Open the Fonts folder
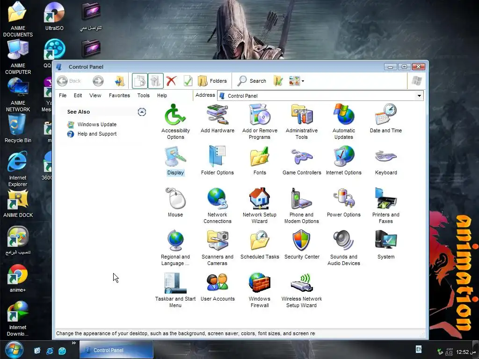This screenshot has height=359, width=479. 259,161
